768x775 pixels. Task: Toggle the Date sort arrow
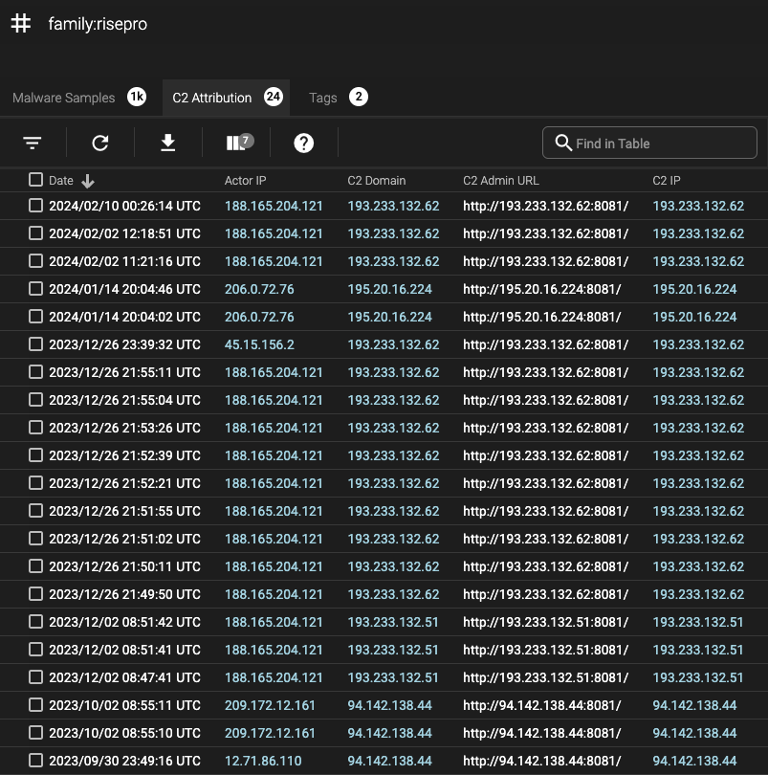point(88,182)
